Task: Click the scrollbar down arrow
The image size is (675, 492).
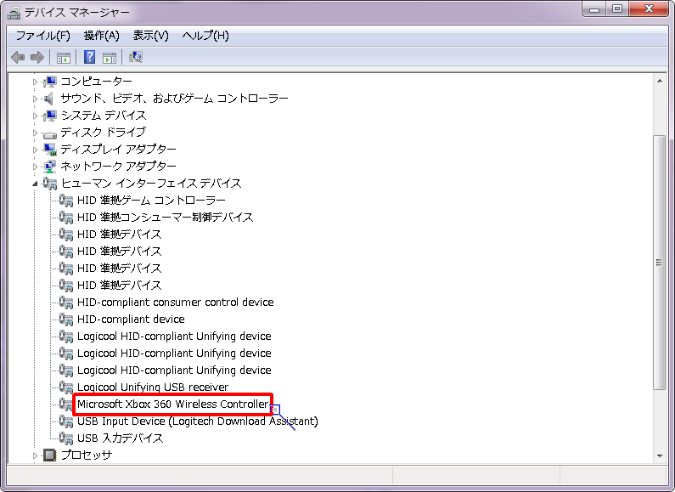Action: point(660,455)
